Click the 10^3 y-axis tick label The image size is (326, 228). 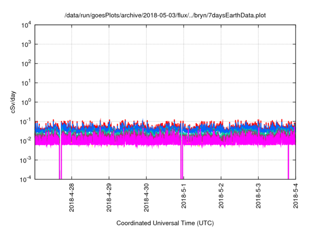[26, 44]
